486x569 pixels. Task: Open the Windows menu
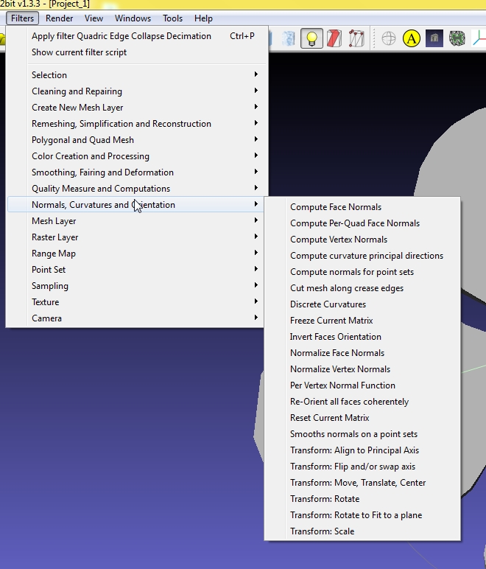(x=133, y=18)
